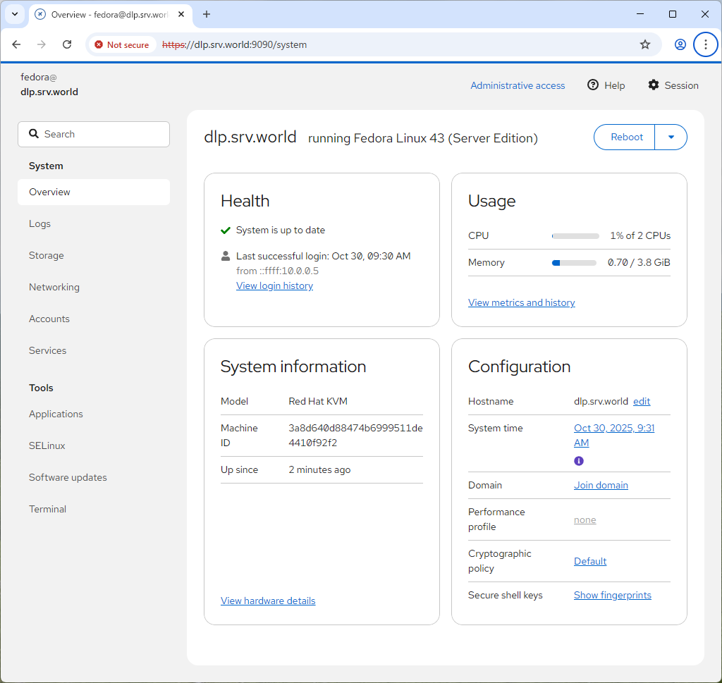722x683 pixels.
Task: Open the Session gear menu
Action: [x=673, y=85]
